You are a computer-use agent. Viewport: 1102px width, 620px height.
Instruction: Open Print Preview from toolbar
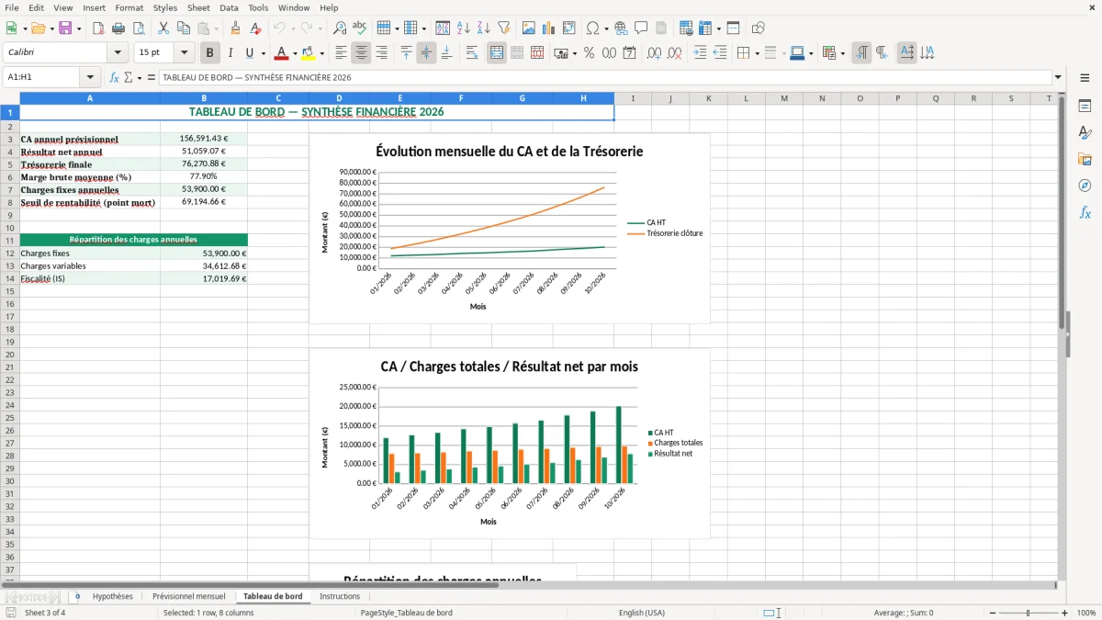point(139,28)
